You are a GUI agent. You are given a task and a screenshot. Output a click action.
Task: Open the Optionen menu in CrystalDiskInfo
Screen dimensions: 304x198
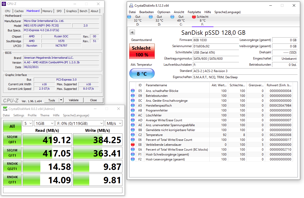point(164,12)
